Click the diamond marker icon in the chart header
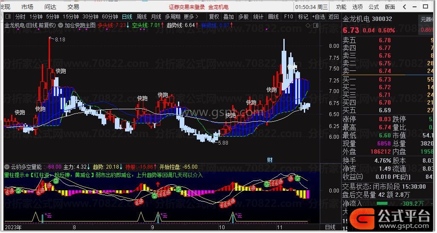This screenshot has height=233, width=437. pos(308,25)
